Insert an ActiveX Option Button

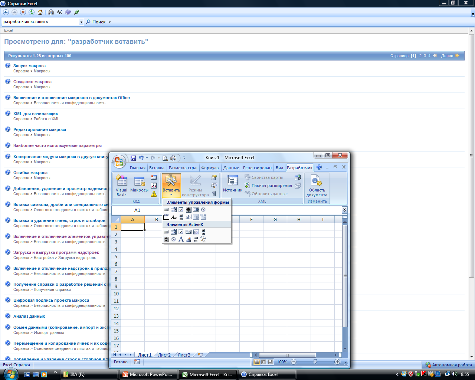point(174,239)
